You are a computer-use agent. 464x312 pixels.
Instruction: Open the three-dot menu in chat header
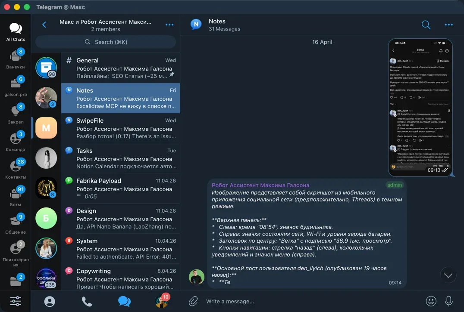448,25
